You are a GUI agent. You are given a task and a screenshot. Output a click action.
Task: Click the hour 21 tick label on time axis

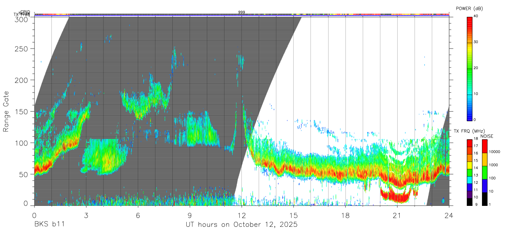[397, 215]
